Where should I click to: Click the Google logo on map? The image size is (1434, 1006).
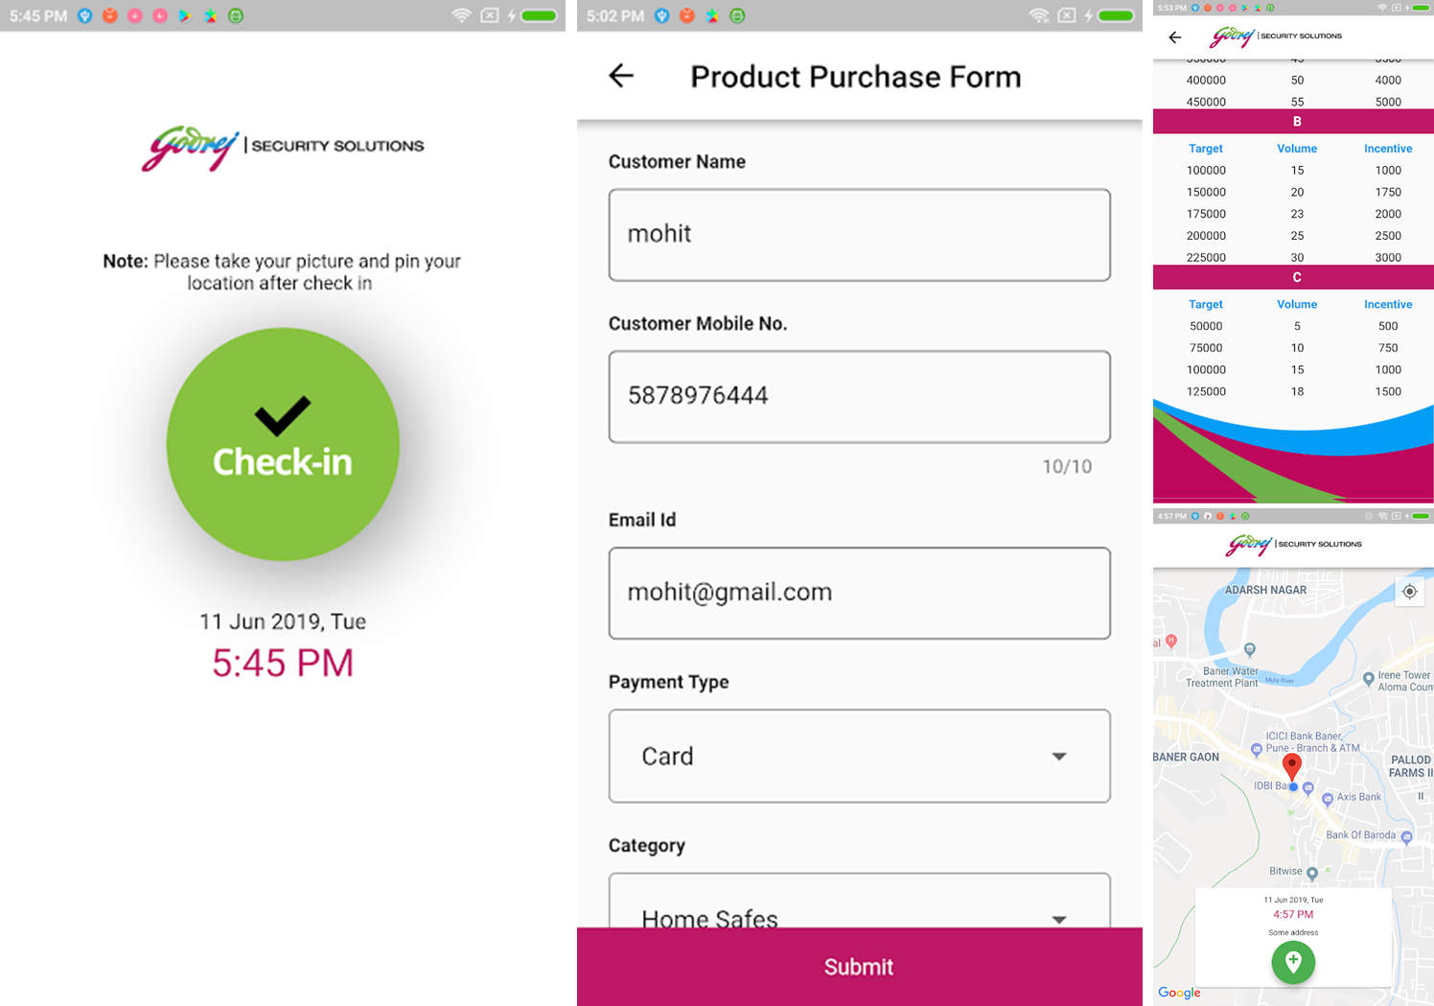[x=1179, y=993]
